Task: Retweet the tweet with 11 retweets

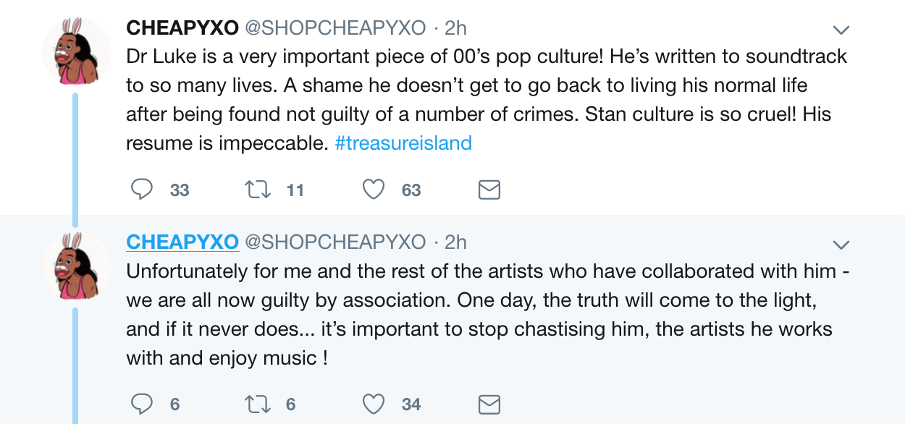Action: [x=256, y=190]
